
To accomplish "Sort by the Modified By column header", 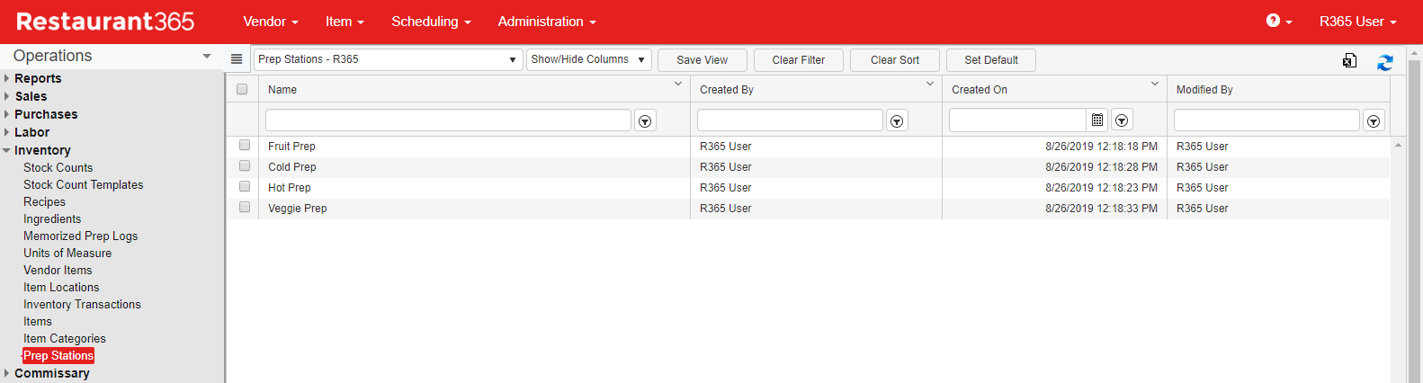I will 1204,90.
